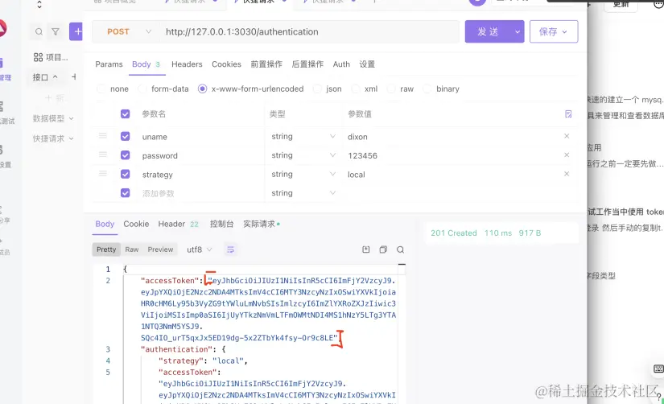Viewport: 664px width, 404px height.
Task: Click the save response icon
Action: [366, 249]
